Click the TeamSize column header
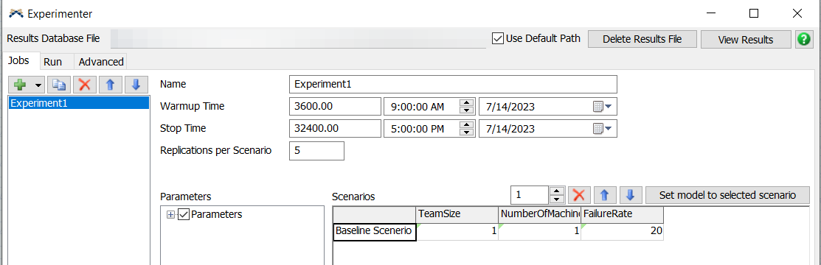This screenshot has height=265, width=821. [457, 214]
